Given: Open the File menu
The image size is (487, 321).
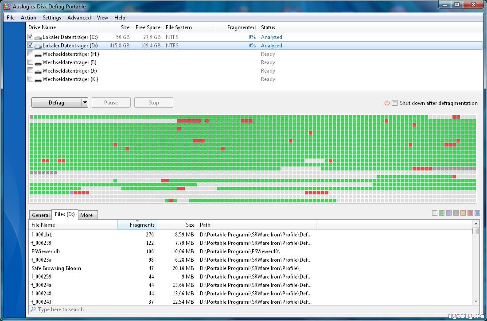Looking at the screenshot, I should pyautogui.click(x=11, y=18).
